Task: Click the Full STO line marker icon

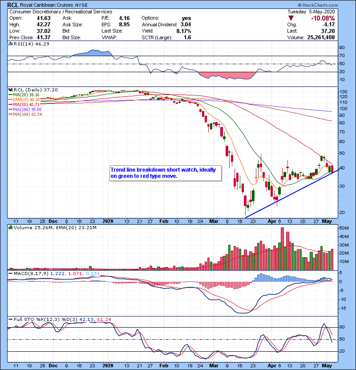Action: [x=10, y=319]
